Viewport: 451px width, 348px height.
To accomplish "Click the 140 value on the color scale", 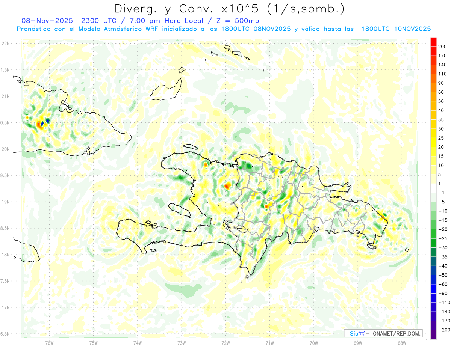I will (442, 65).
